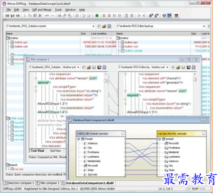Click the Undo arrow toolbar icon
221x194 pixels.
[47, 16]
